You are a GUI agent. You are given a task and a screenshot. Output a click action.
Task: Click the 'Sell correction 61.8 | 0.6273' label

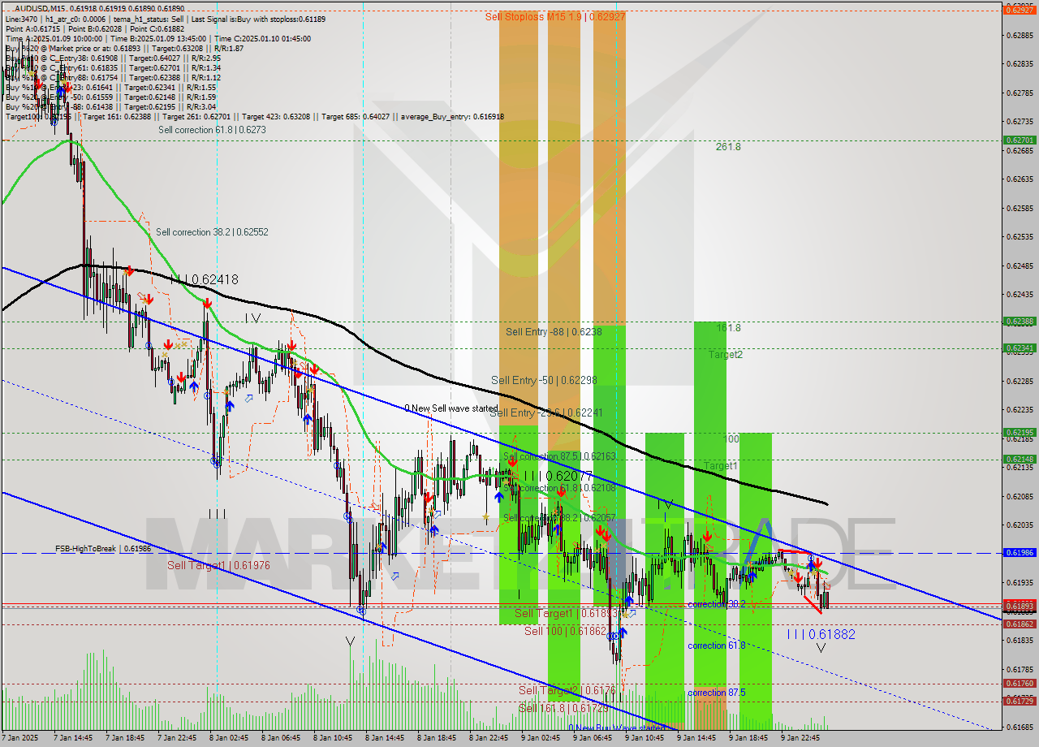click(212, 130)
